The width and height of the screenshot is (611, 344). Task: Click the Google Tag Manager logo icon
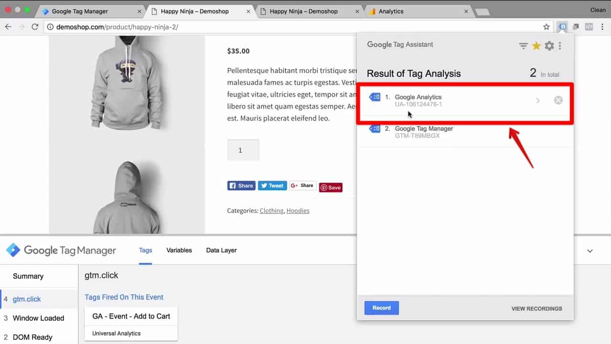coord(12,250)
